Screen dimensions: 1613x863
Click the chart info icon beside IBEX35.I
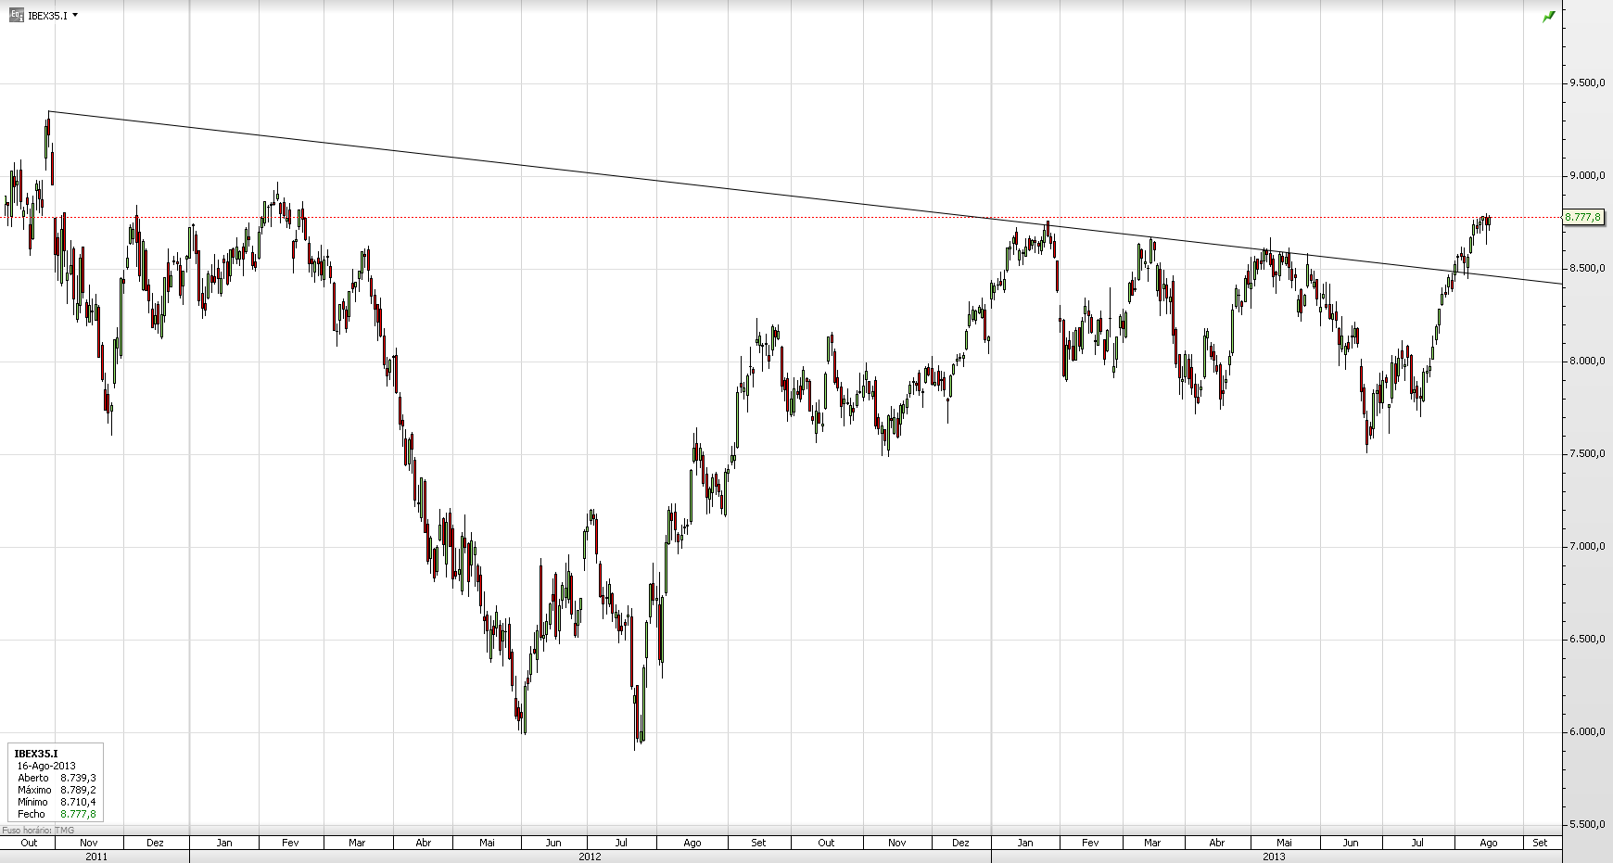tap(17, 15)
